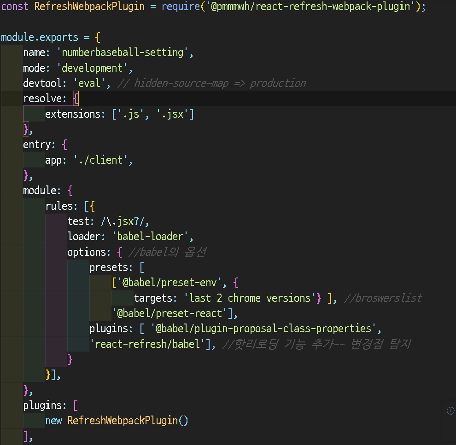Click the app key under entry
Viewport: 456px width, 445px height.
pos(53,160)
